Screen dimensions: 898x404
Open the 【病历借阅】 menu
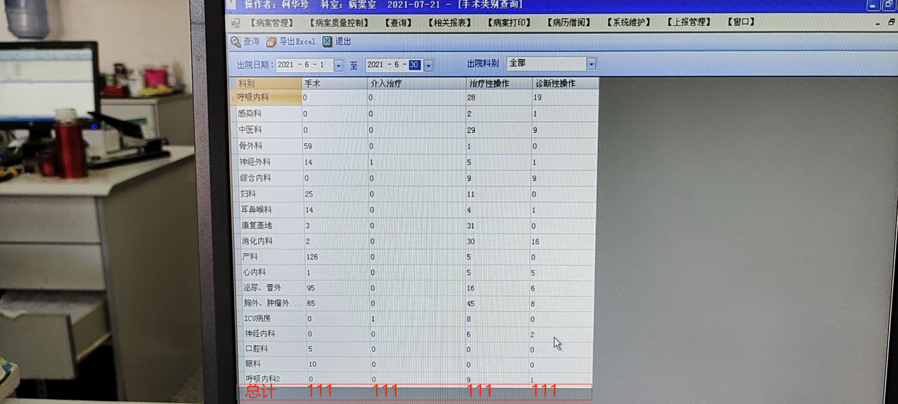click(569, 22)
